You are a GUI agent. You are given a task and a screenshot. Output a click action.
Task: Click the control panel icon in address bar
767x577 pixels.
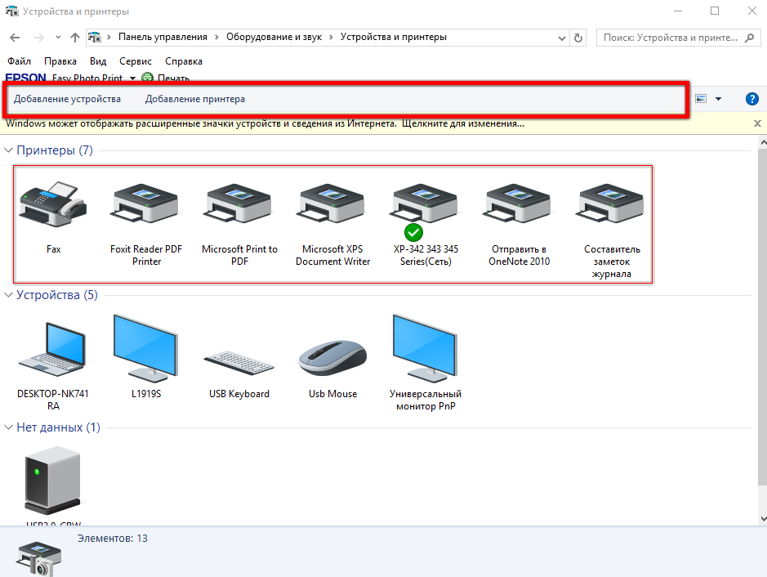tap(95, 38)
